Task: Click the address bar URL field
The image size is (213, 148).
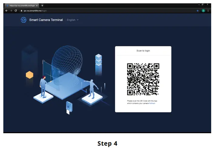Action: pos(107,11)
